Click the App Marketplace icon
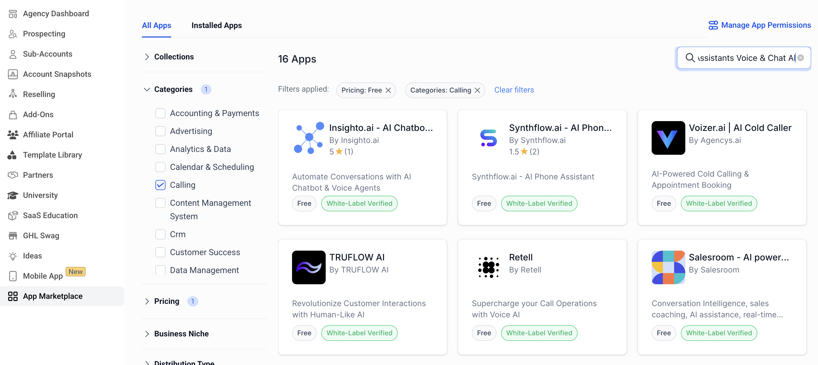818x365 pixels. (13, 296)
